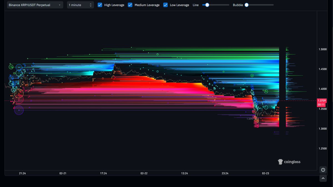333x187 pixels.
Task: Click the 1.3000 price axis label
Action: [323, 129]
